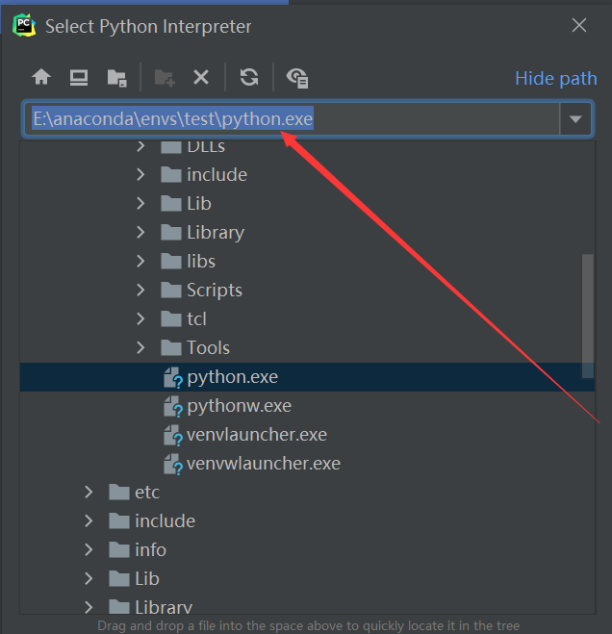This screenshot has height=634, width=612.
Task: Expand the tcl folder
Action: (x=140, y=319)
